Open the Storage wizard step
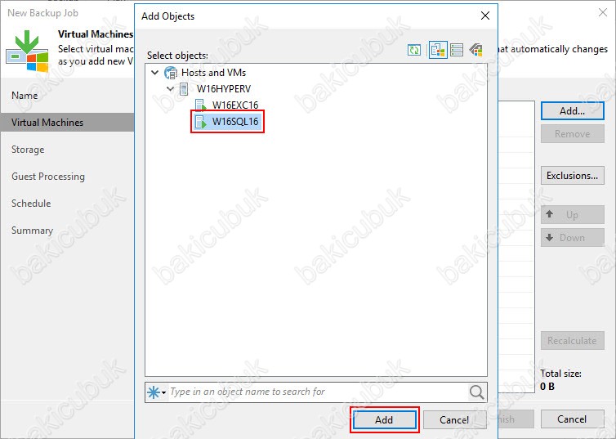Viewport: 616px width, 439px height. (28, 150)
